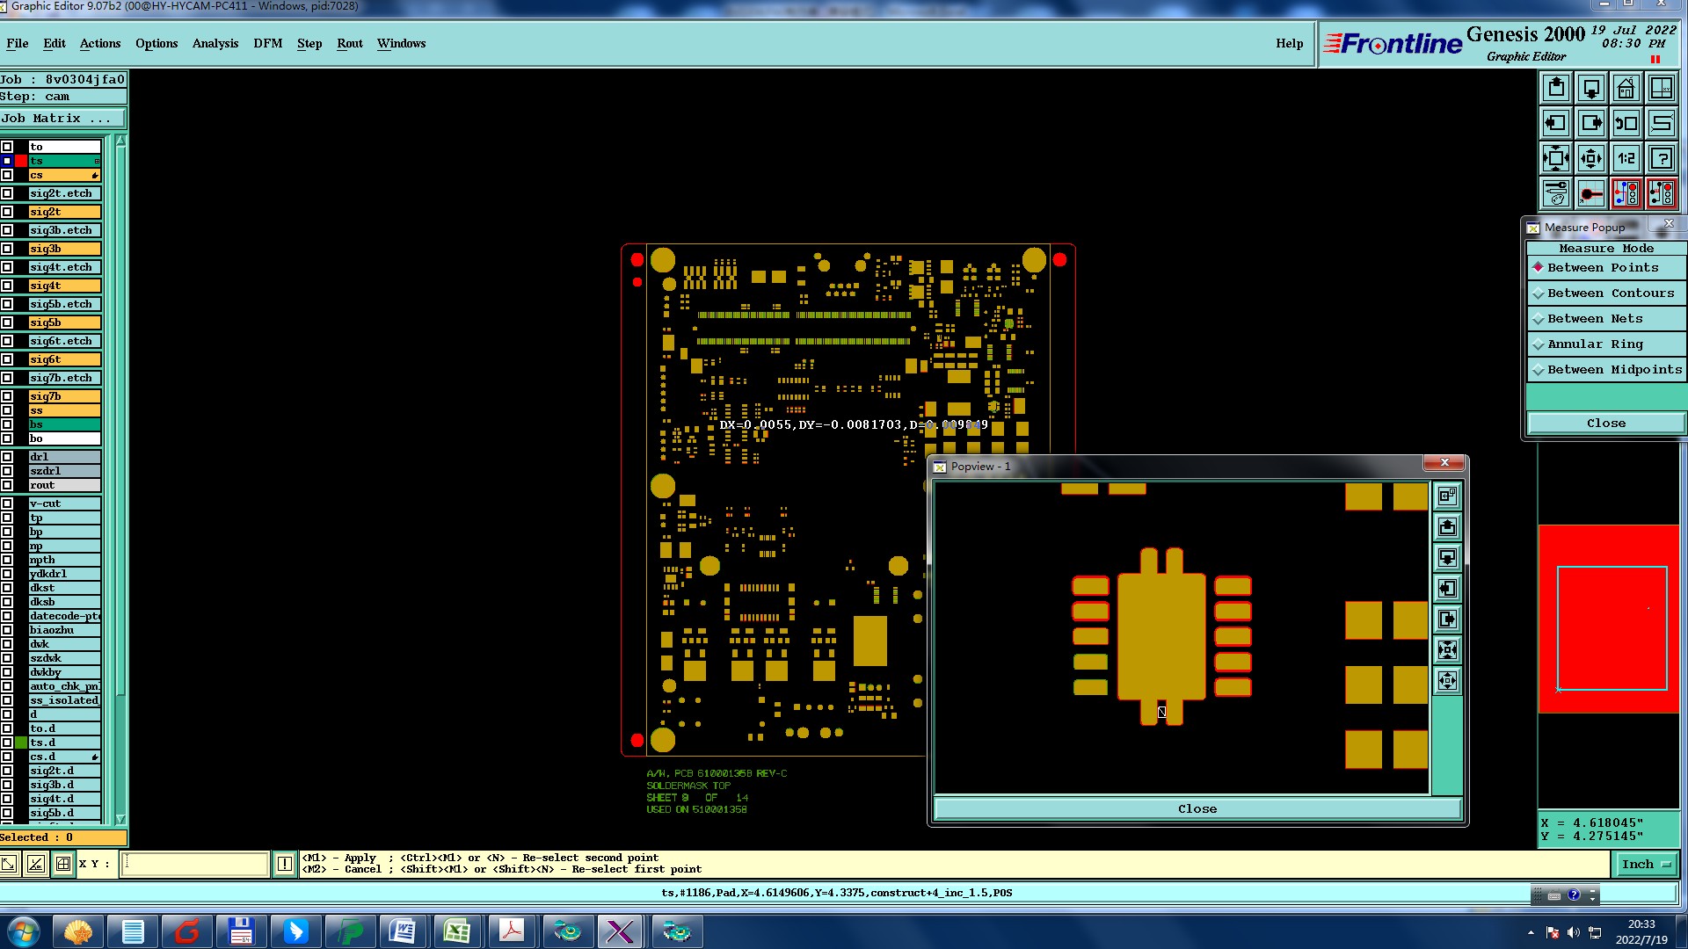
Task: Click Close in the Measure Popup
Action: [1605, 424]
